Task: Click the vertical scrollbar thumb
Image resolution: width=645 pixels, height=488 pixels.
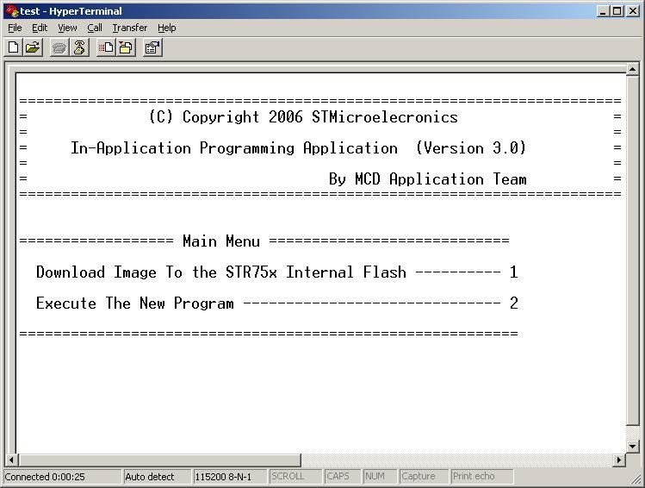Action: click(x=632, y=250)
